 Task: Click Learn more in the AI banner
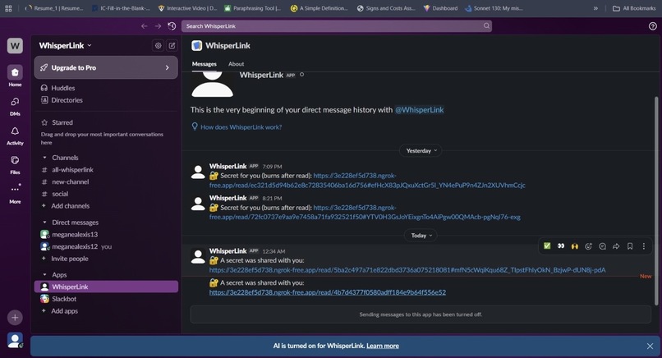(383, 347)
